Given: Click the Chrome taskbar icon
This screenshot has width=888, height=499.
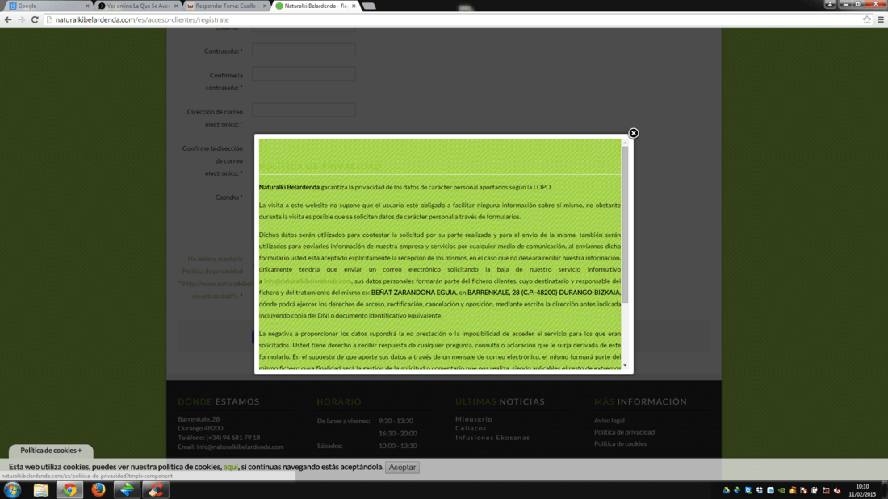Looking at the screenshot, I should pos(69,490).
